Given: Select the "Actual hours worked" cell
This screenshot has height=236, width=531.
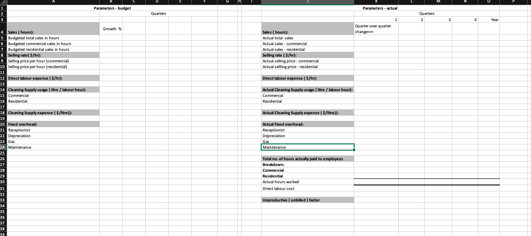Looking at the screenshot, I should pos(308,182).
